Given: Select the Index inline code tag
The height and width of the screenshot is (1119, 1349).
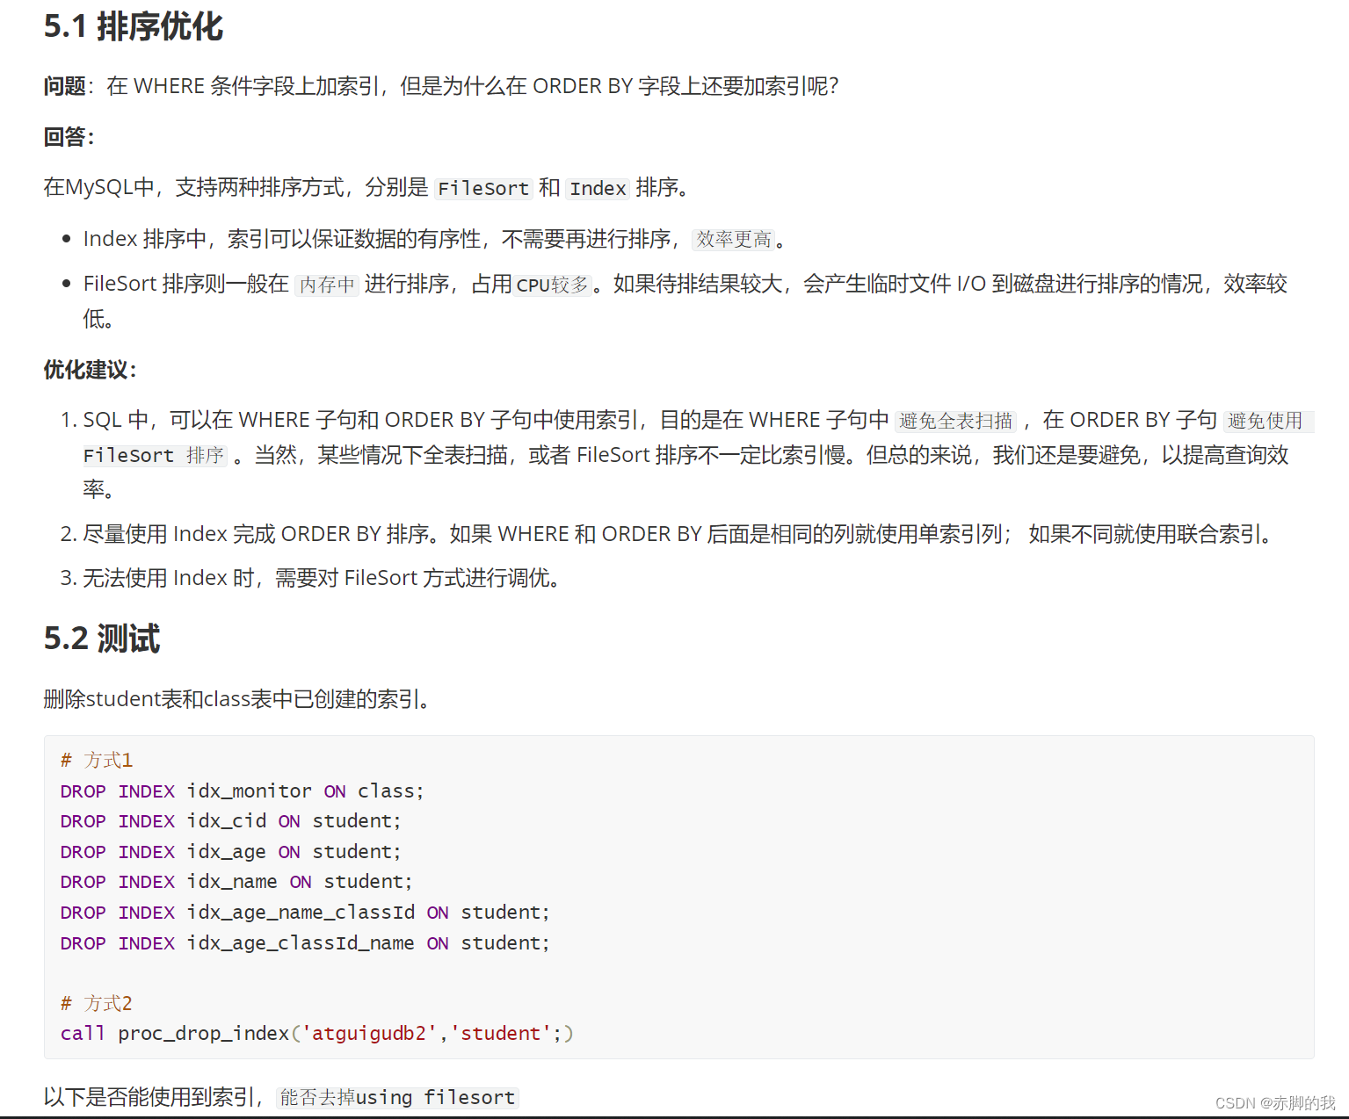Looking at the screenshot, I should coord(597,188).
